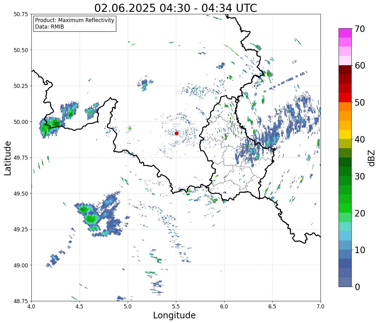Click the colorbar tick label '70'

[x=359, y=29]
